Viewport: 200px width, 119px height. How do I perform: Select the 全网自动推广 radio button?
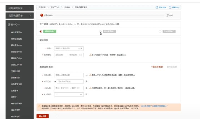(x=41, y=31)
